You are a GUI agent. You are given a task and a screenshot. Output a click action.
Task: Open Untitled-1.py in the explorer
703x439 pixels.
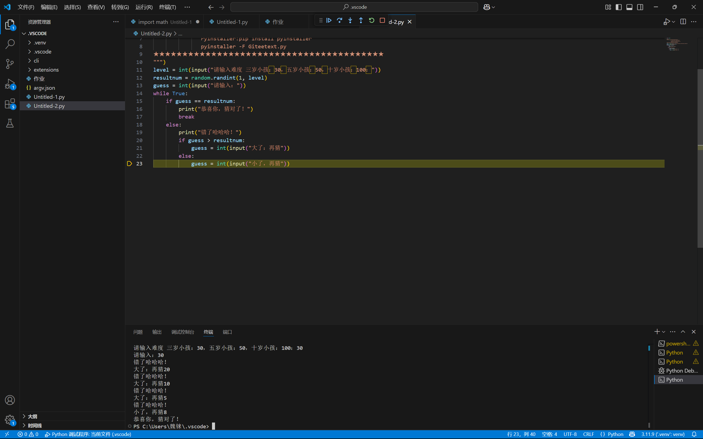pyautogui.click(x=49, y=97)
